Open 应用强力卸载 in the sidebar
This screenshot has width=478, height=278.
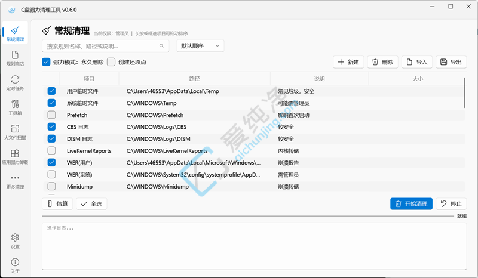click(15, 157)
